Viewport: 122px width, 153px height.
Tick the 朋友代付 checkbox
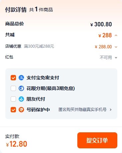13,99
